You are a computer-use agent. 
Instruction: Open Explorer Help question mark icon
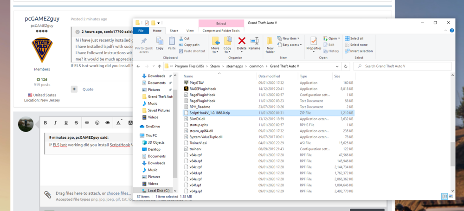click(452, 31)
